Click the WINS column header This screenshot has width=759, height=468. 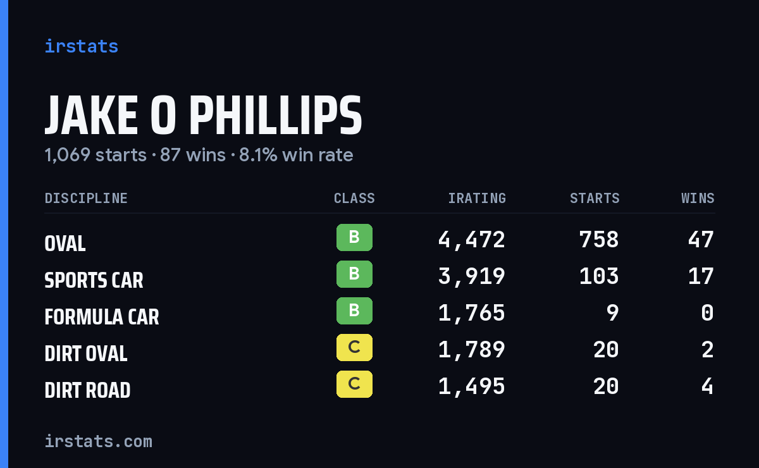pos(698,199)
